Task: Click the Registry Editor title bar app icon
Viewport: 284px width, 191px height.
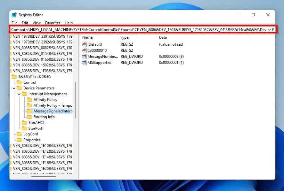Action: (x=14, y=15)
